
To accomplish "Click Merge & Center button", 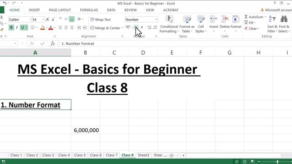I will pos(105,28).
